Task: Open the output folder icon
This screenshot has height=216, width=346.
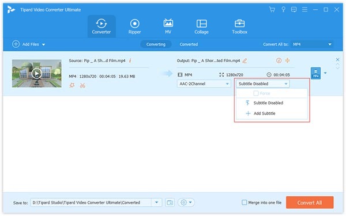Action: pos(170,203)
